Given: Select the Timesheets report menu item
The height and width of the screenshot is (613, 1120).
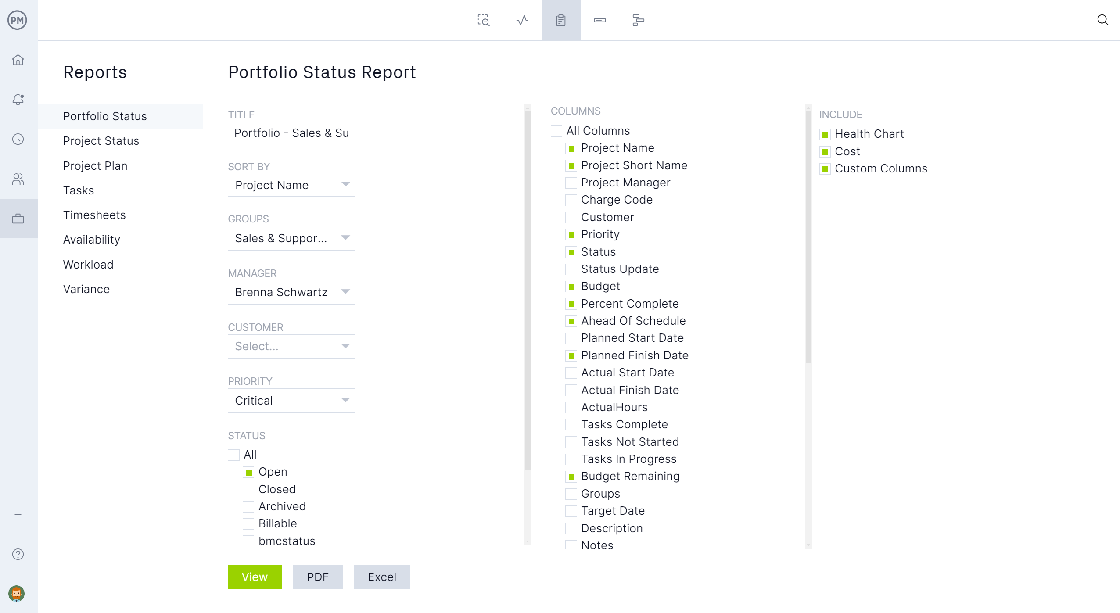Looking at the screenshot, I should (94, 215).
